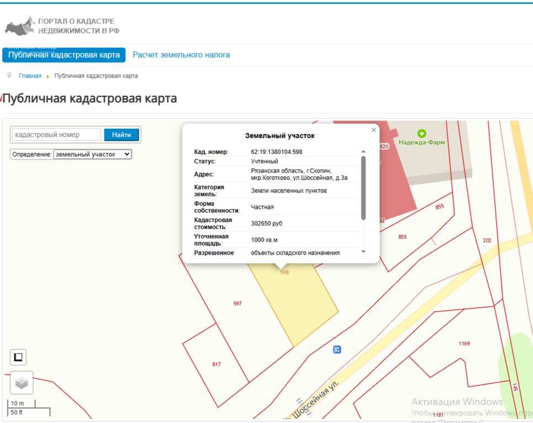
Task: Click the popup scrollbar down arrow
Action: pyautogui.click(x=363, y=251)
